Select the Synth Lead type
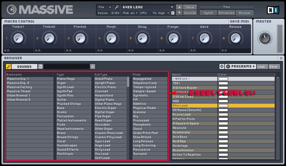The height and width of the screenshot is (166, 286). tap(74, 87)
